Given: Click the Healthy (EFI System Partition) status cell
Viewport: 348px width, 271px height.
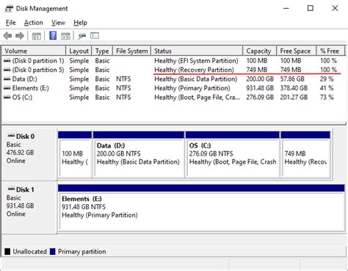Looking at the screenshot, I should [196, 61].
